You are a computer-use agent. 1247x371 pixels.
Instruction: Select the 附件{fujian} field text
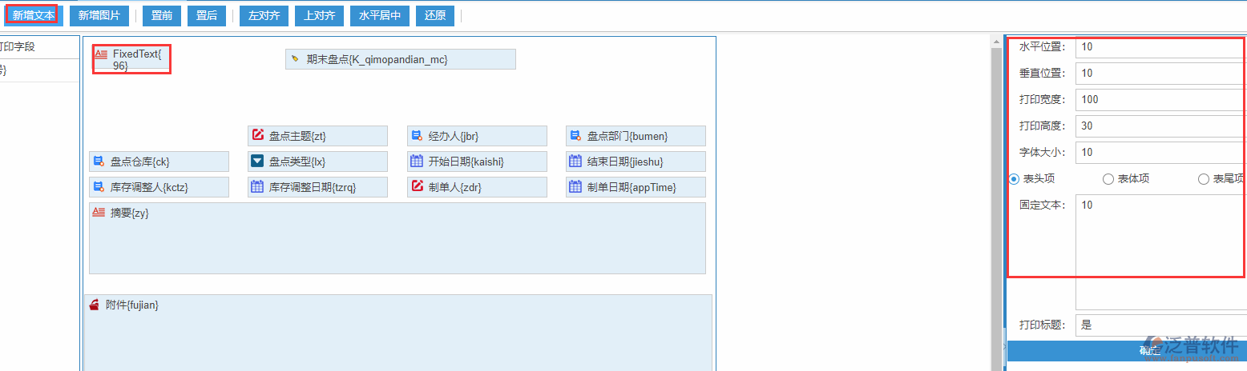tap(132, 305)
